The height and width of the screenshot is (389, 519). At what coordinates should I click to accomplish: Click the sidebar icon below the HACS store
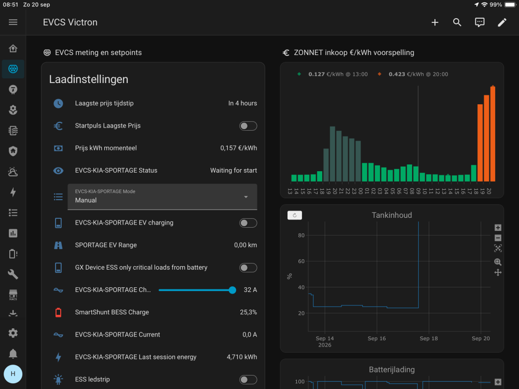pyautogui.click(x=13, y=313)
